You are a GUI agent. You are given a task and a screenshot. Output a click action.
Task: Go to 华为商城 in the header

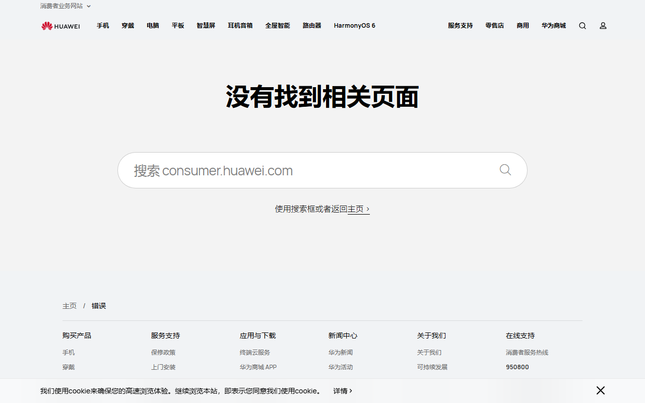554,26
